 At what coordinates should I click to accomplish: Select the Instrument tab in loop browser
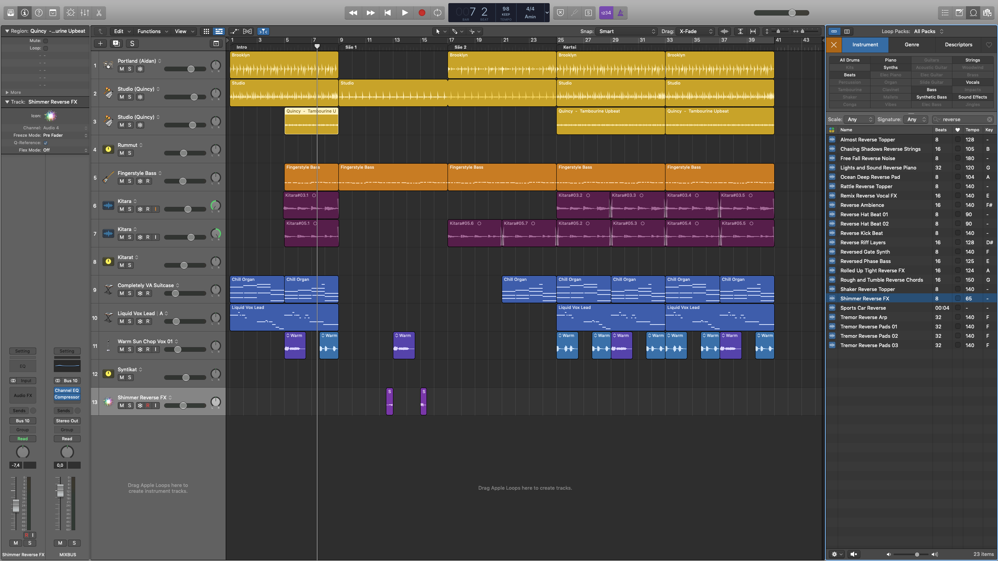[x=865, y=44]
